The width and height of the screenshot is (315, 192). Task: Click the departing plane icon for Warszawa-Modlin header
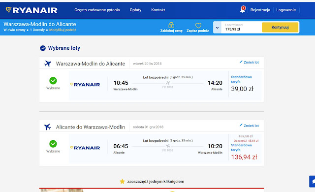click(48, 64)
